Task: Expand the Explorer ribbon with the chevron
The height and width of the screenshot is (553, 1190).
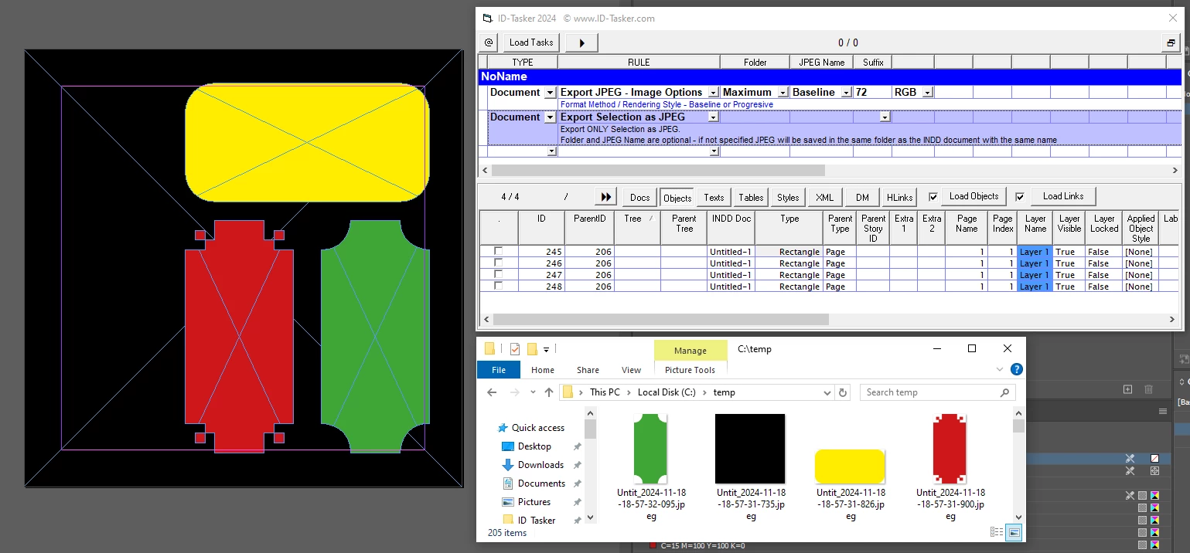Action: point(1001,370)
